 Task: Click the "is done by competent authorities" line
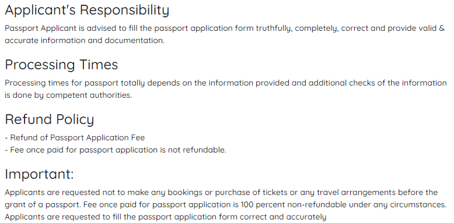pyautogui.click(x=68, y=95)
